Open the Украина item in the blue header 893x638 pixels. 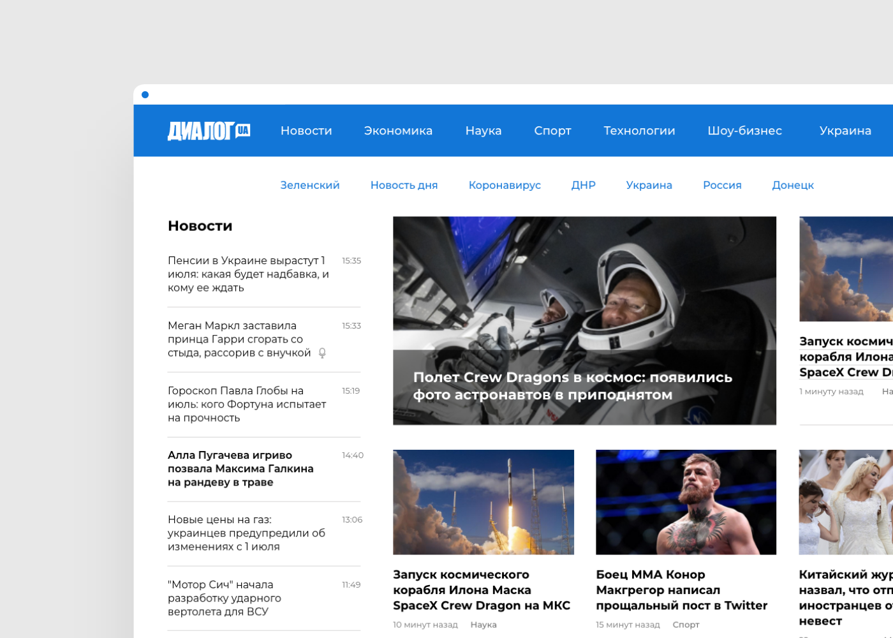(845, 131)
